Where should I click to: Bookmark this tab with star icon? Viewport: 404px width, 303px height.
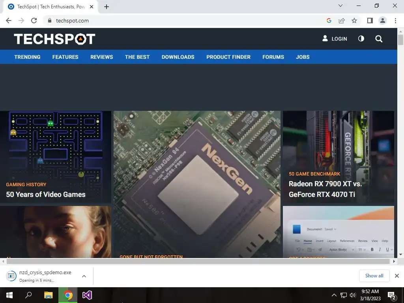pos(354,21)
